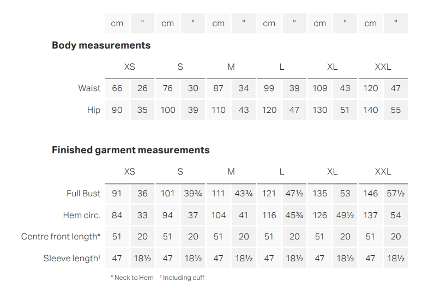This screenshot has height=288, width=447.
Task: Select XS column header in Body measurements
Action: (130, 67)
